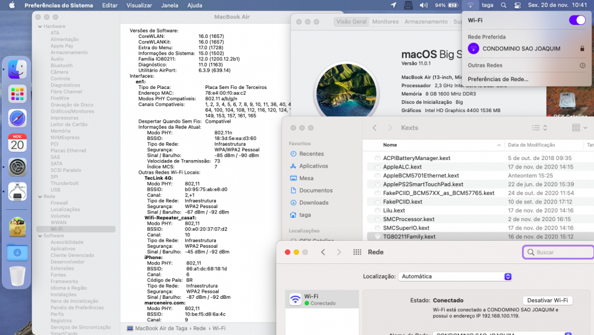Viewport: 594px width, 335px height.
Task: Select the Visão Geral tab
Action: point(352,21)
